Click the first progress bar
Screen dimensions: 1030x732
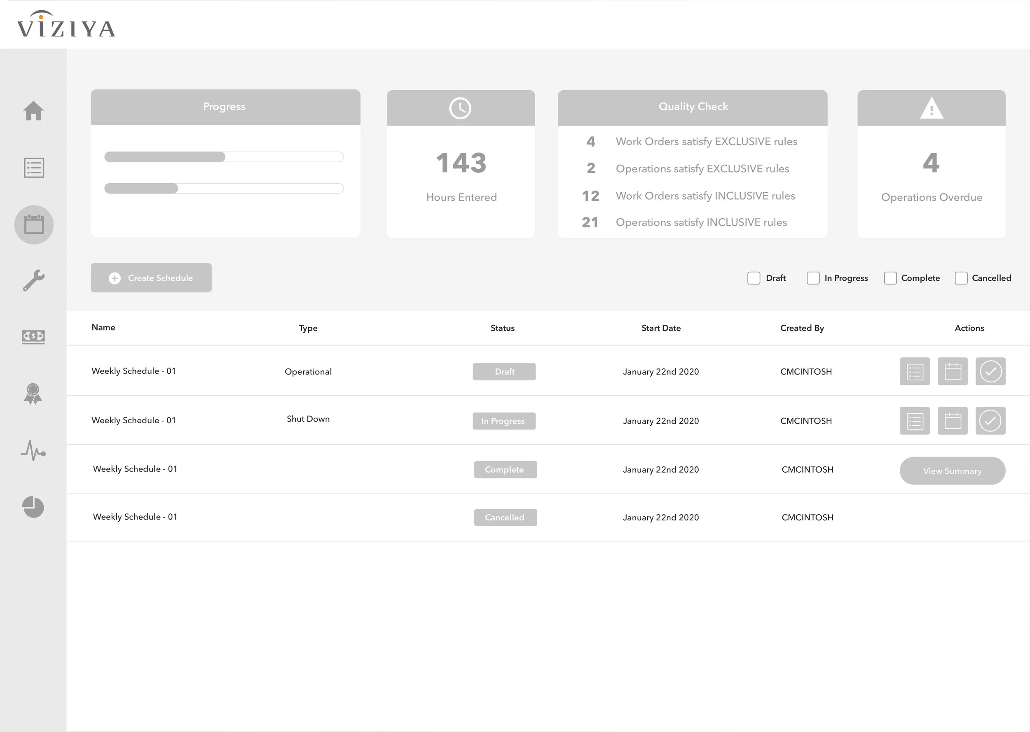(x=224, y=157)
